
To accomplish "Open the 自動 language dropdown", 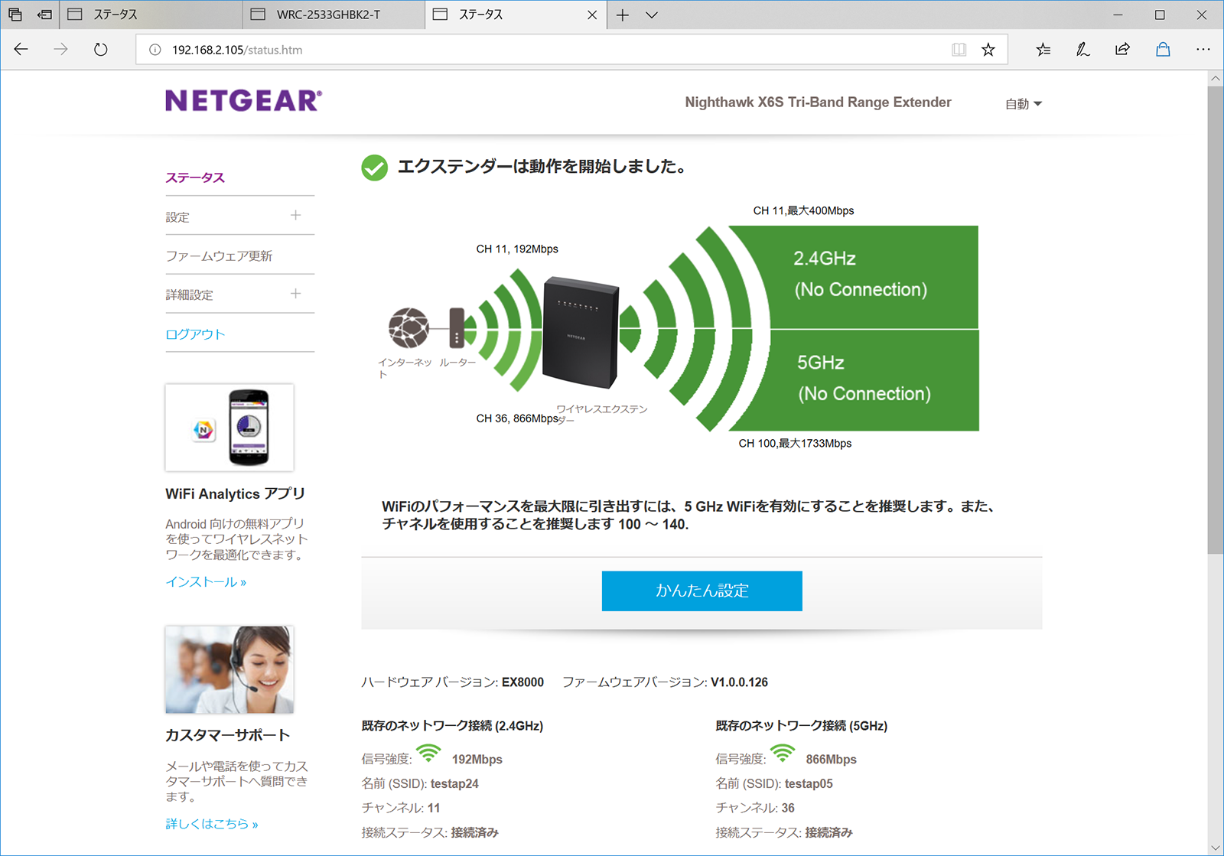I will (x=1023, y=104).
